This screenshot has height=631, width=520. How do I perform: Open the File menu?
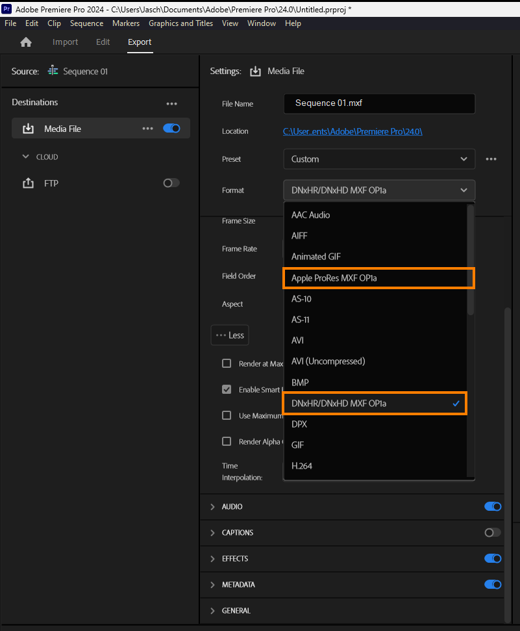(10, 23)
